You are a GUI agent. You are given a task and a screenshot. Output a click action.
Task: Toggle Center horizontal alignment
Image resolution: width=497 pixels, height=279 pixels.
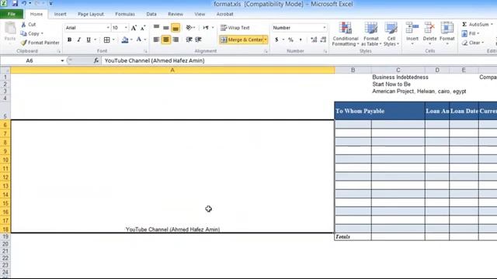coord(165,40)
